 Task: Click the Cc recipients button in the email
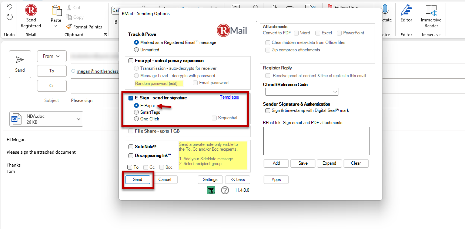pyautogui.click(x=52, y=86)
